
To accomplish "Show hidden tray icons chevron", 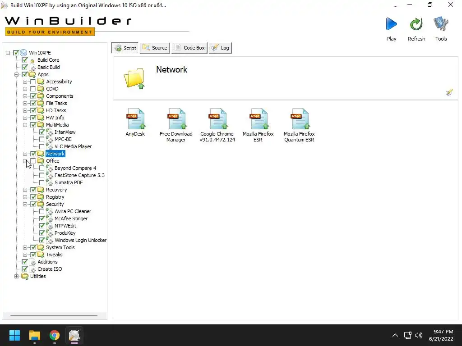I will (395, 335).
